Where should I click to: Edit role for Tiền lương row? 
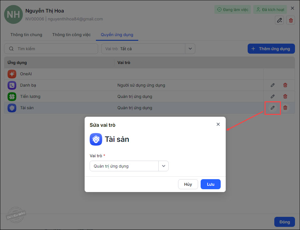[273, 96]
